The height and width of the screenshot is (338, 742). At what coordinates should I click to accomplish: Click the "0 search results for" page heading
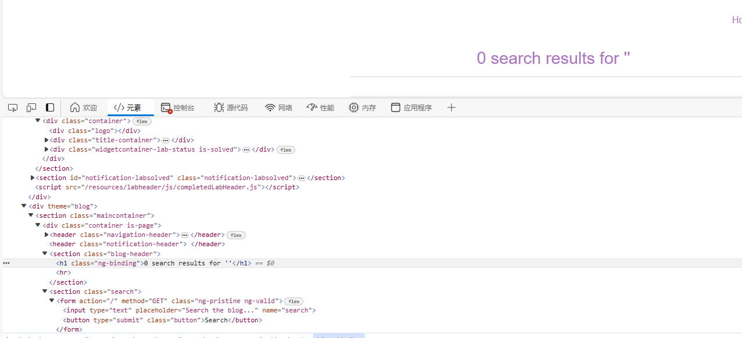(553, 58)
